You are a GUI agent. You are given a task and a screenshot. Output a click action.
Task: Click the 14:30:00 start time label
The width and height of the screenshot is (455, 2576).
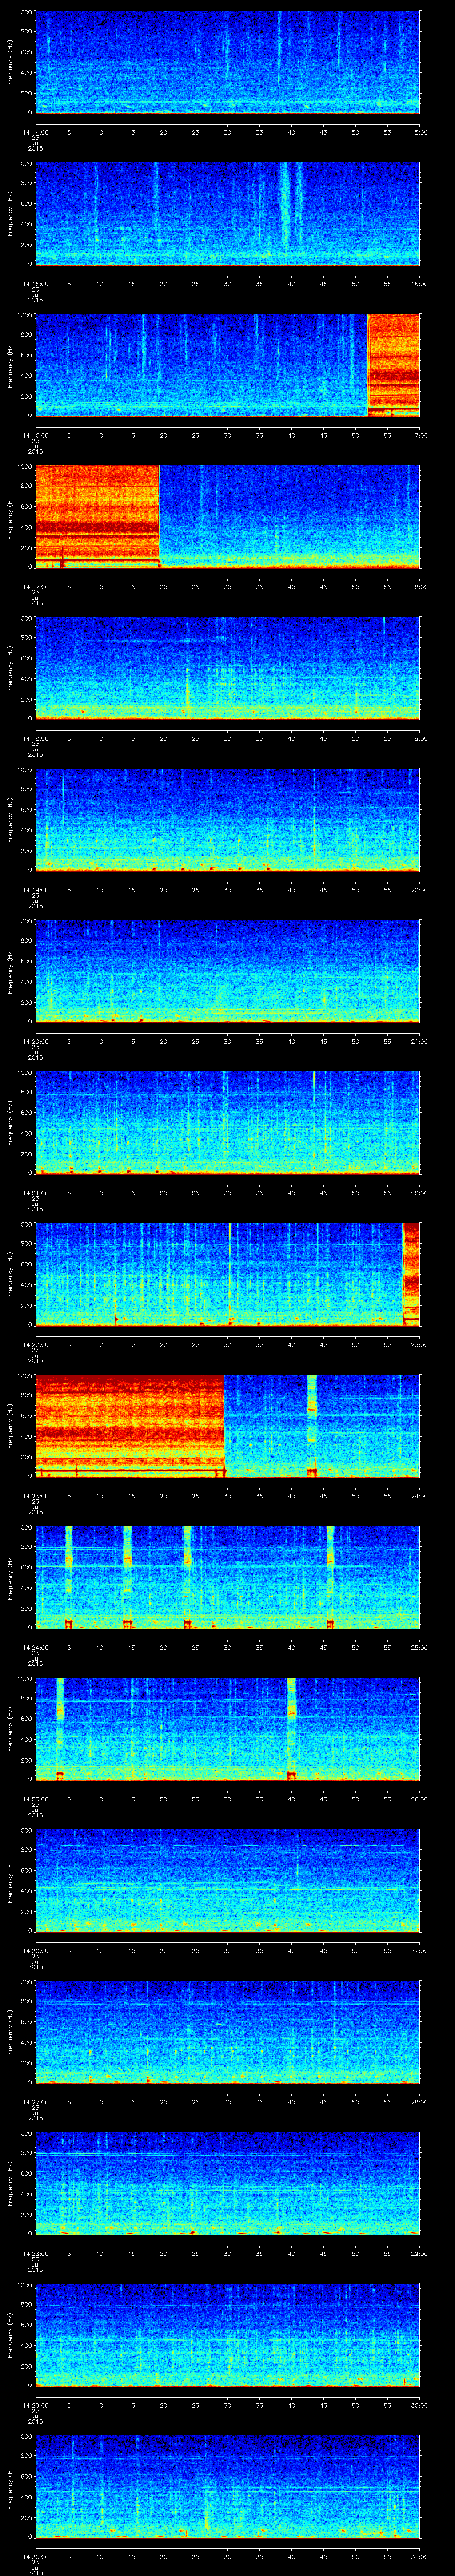pyautogui.click(x=35, y=2557)
